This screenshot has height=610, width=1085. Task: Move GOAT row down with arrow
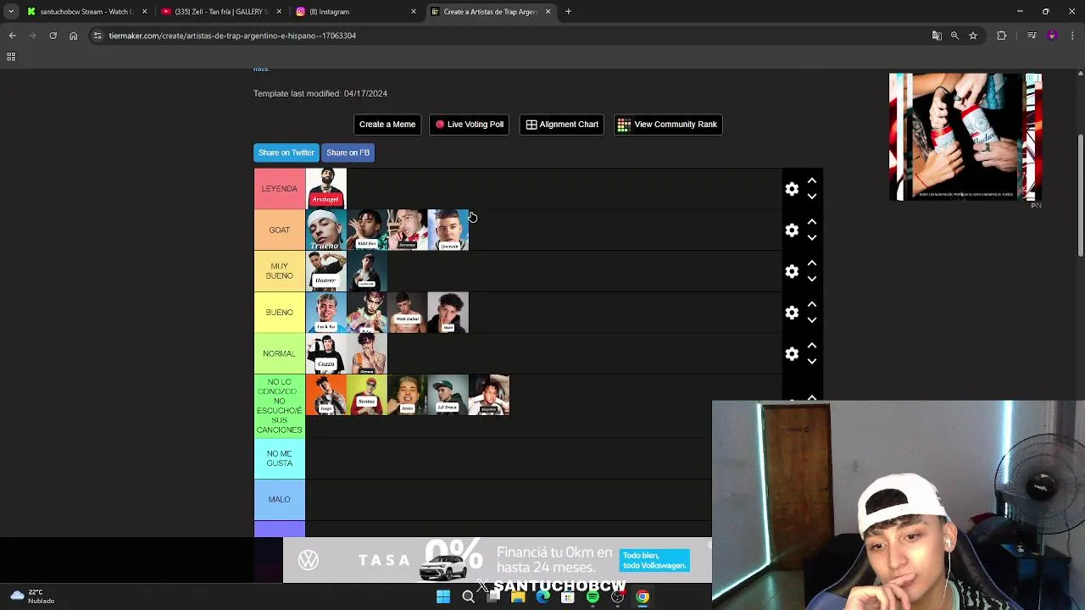tap(812, 238)
